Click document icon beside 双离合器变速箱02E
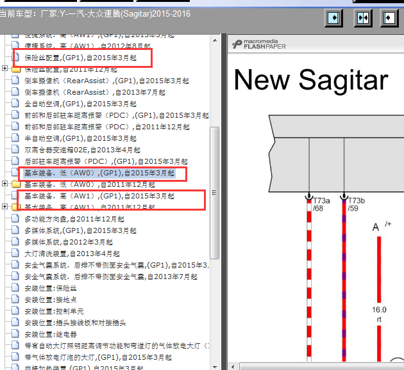Screen dimensions: 404x370 [x=15, y=149]
